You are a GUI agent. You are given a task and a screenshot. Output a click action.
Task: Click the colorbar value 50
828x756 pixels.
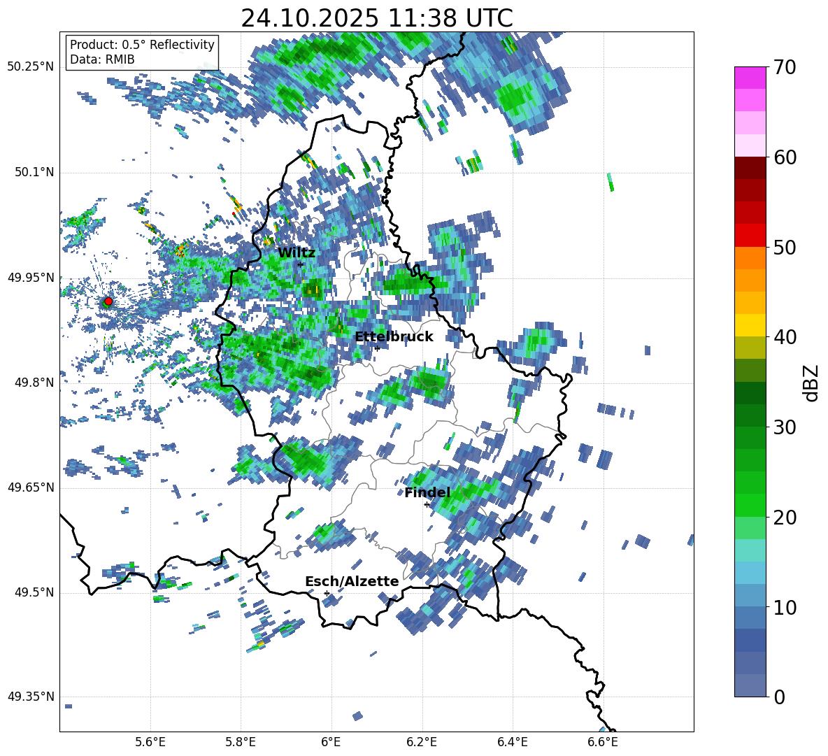click(x=785, y=247)
